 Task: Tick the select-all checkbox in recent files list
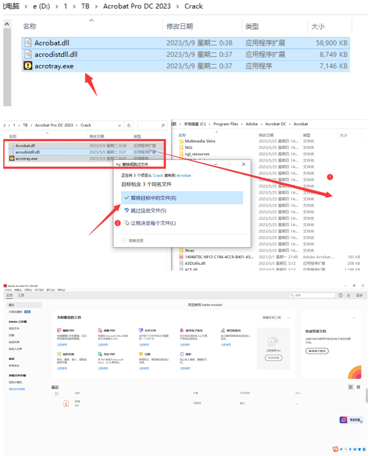pos(56,394)
